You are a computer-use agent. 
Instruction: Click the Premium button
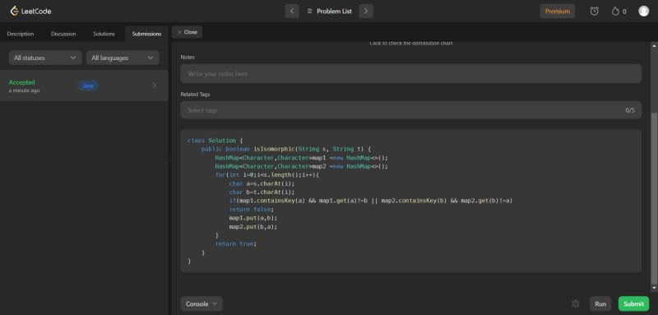click(558, 12)
